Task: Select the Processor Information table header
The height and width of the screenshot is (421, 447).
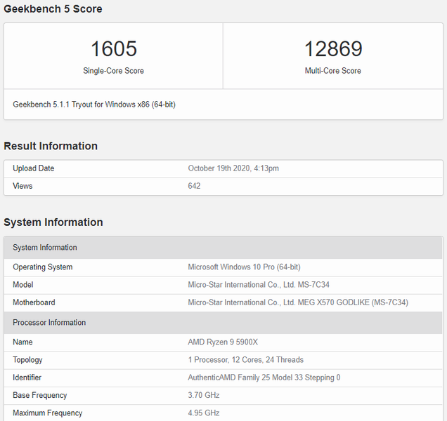Action: click(49, 323)
